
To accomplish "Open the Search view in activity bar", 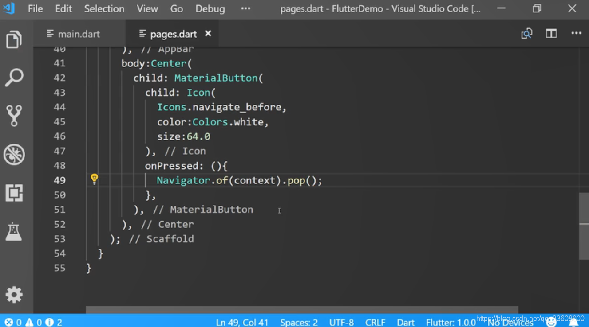I will (x=14, y=78).
